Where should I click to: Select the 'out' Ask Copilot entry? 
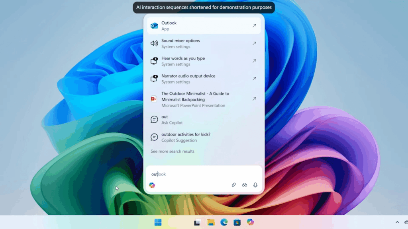point(165,119)
